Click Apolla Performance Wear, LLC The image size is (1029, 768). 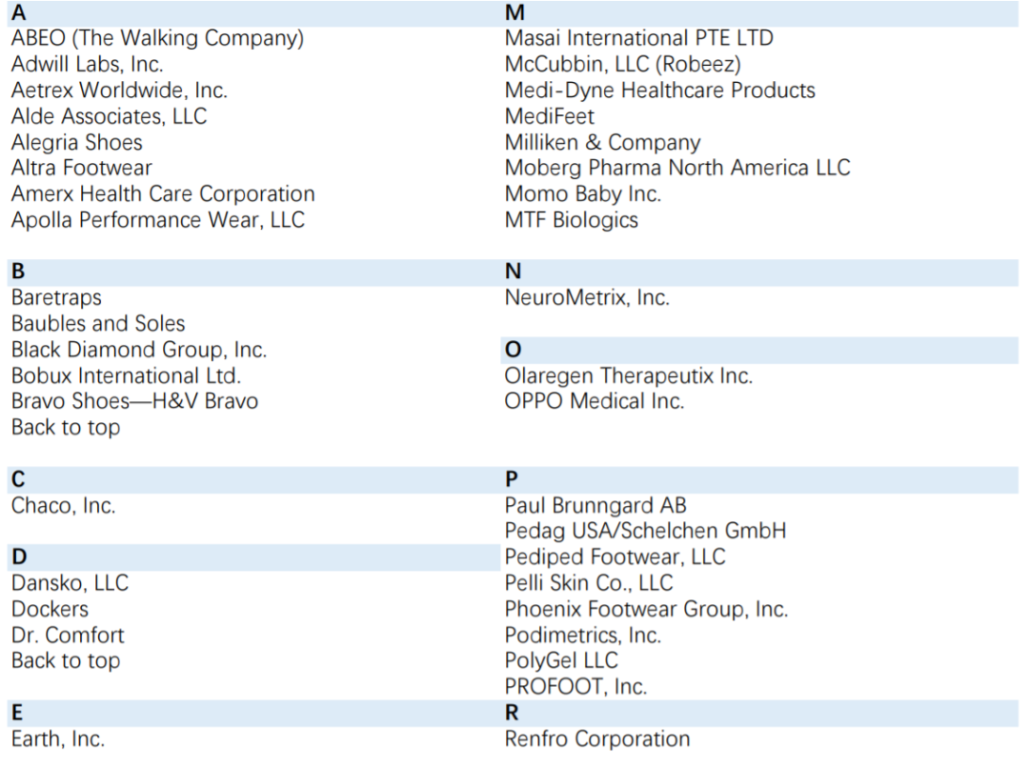click(x=158, y=220)
